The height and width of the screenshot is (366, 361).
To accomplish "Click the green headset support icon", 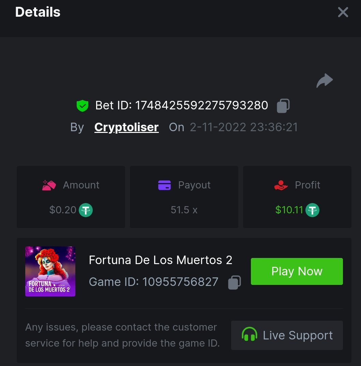I will (x=249, y=335).
